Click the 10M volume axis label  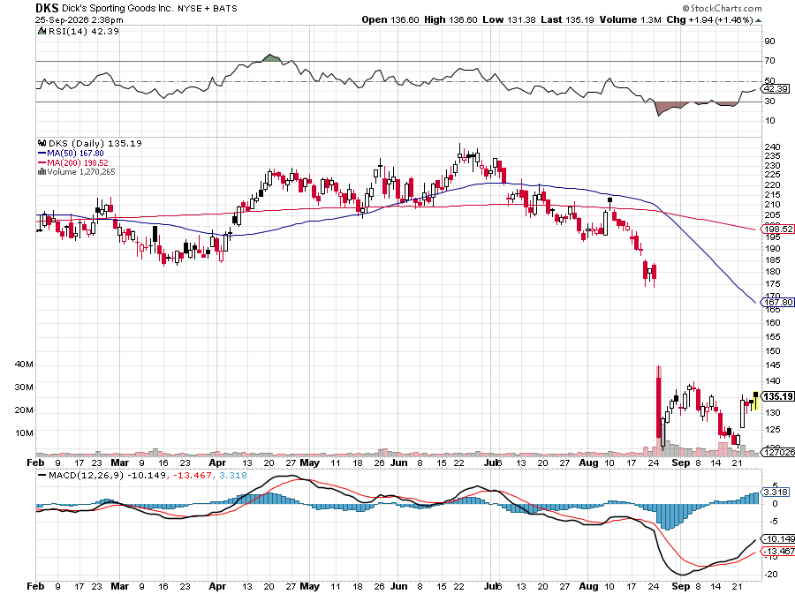pos(24,433)
